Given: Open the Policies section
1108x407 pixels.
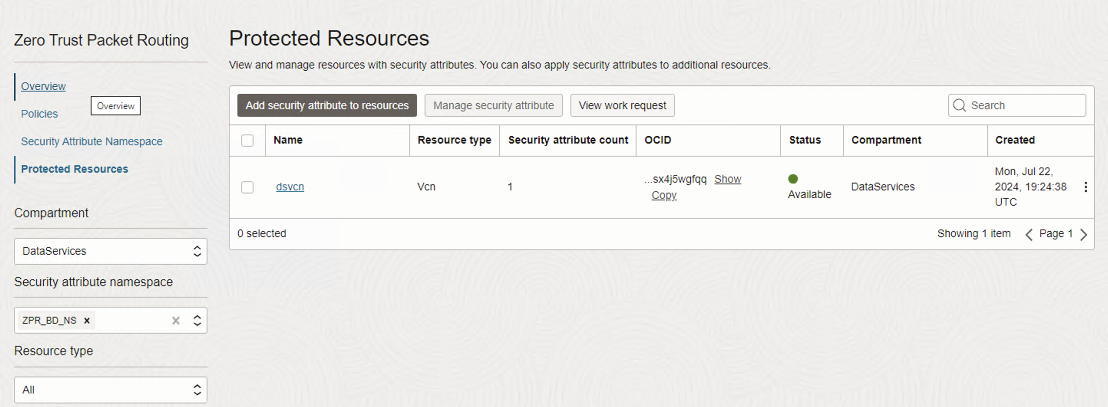Looking at the screenshot, I should pos(39,114).
